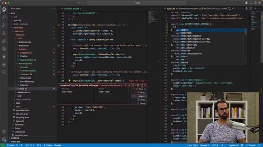
Task: Open the Search view in the activity bar
Action: pyautogui.click(x=4, y=17)
